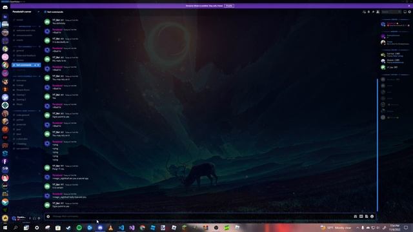413x232 pixels.
Task: Open Discord home direct messages
Action: point(5,7)
